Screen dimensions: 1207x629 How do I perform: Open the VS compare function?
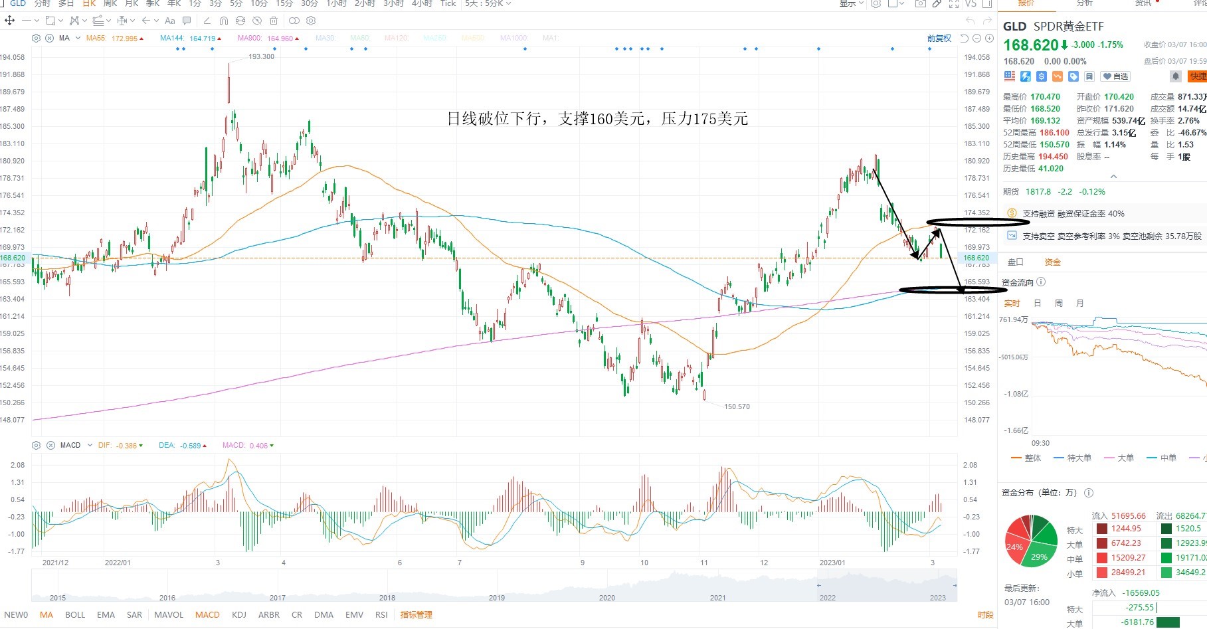click(x=971, y=3)
